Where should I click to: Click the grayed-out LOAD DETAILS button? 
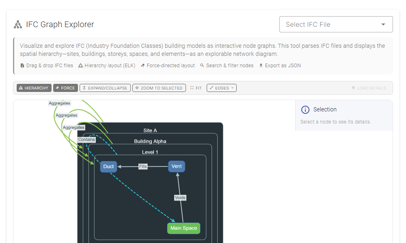pyautogui.click(x=369, y=87)
